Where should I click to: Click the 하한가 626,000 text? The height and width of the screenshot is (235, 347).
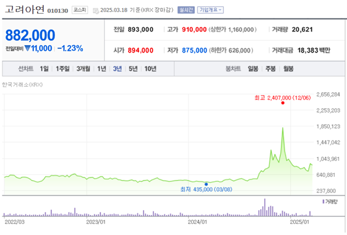pos(231,51)
